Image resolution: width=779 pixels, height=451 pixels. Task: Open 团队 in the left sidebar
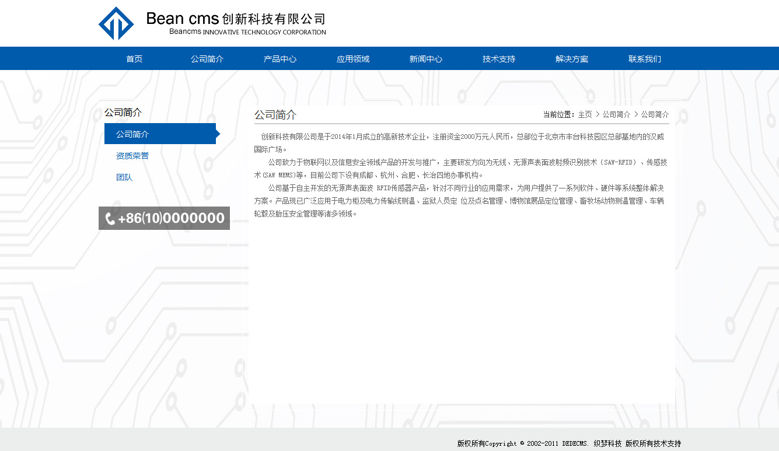pyautogui.click(x=124, y=177)
